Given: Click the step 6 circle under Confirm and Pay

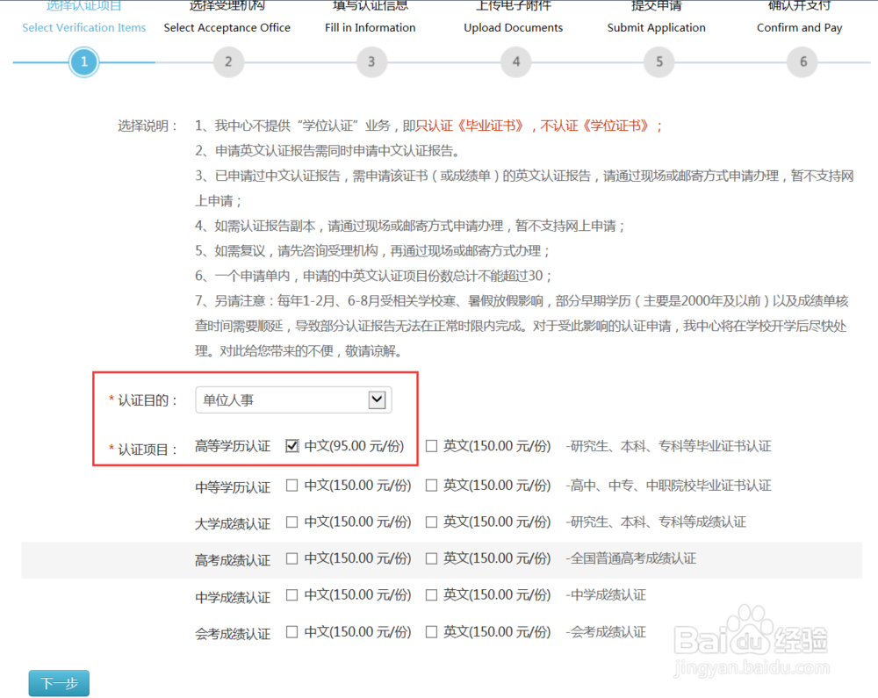Looking at the screenshot, I should pyautogui.click(x=801, y=61).
